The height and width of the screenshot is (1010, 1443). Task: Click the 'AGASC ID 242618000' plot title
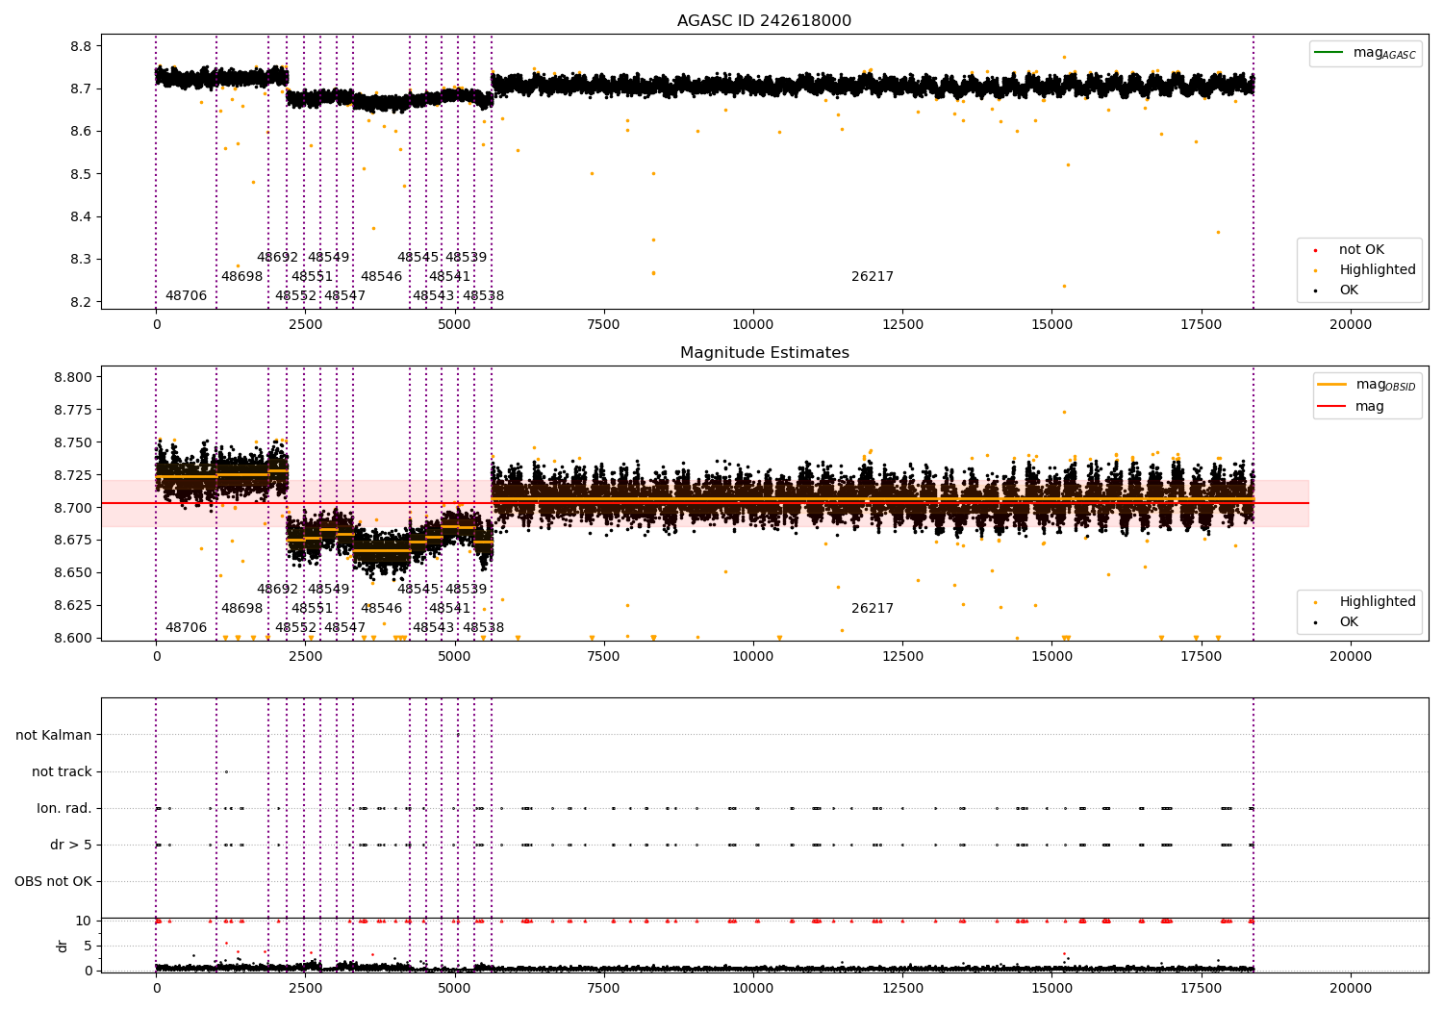click(x=764, y=21)
